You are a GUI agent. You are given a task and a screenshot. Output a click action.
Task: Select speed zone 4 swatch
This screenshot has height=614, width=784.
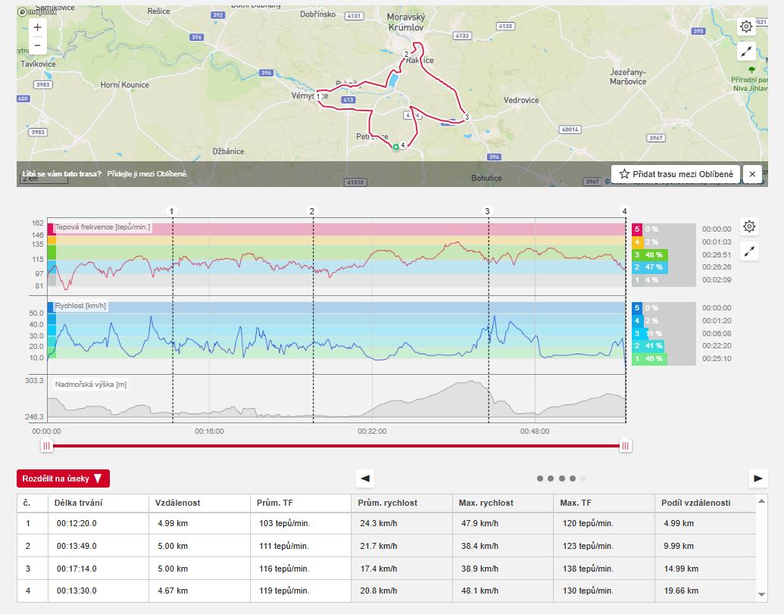click(x=637, y=321)
